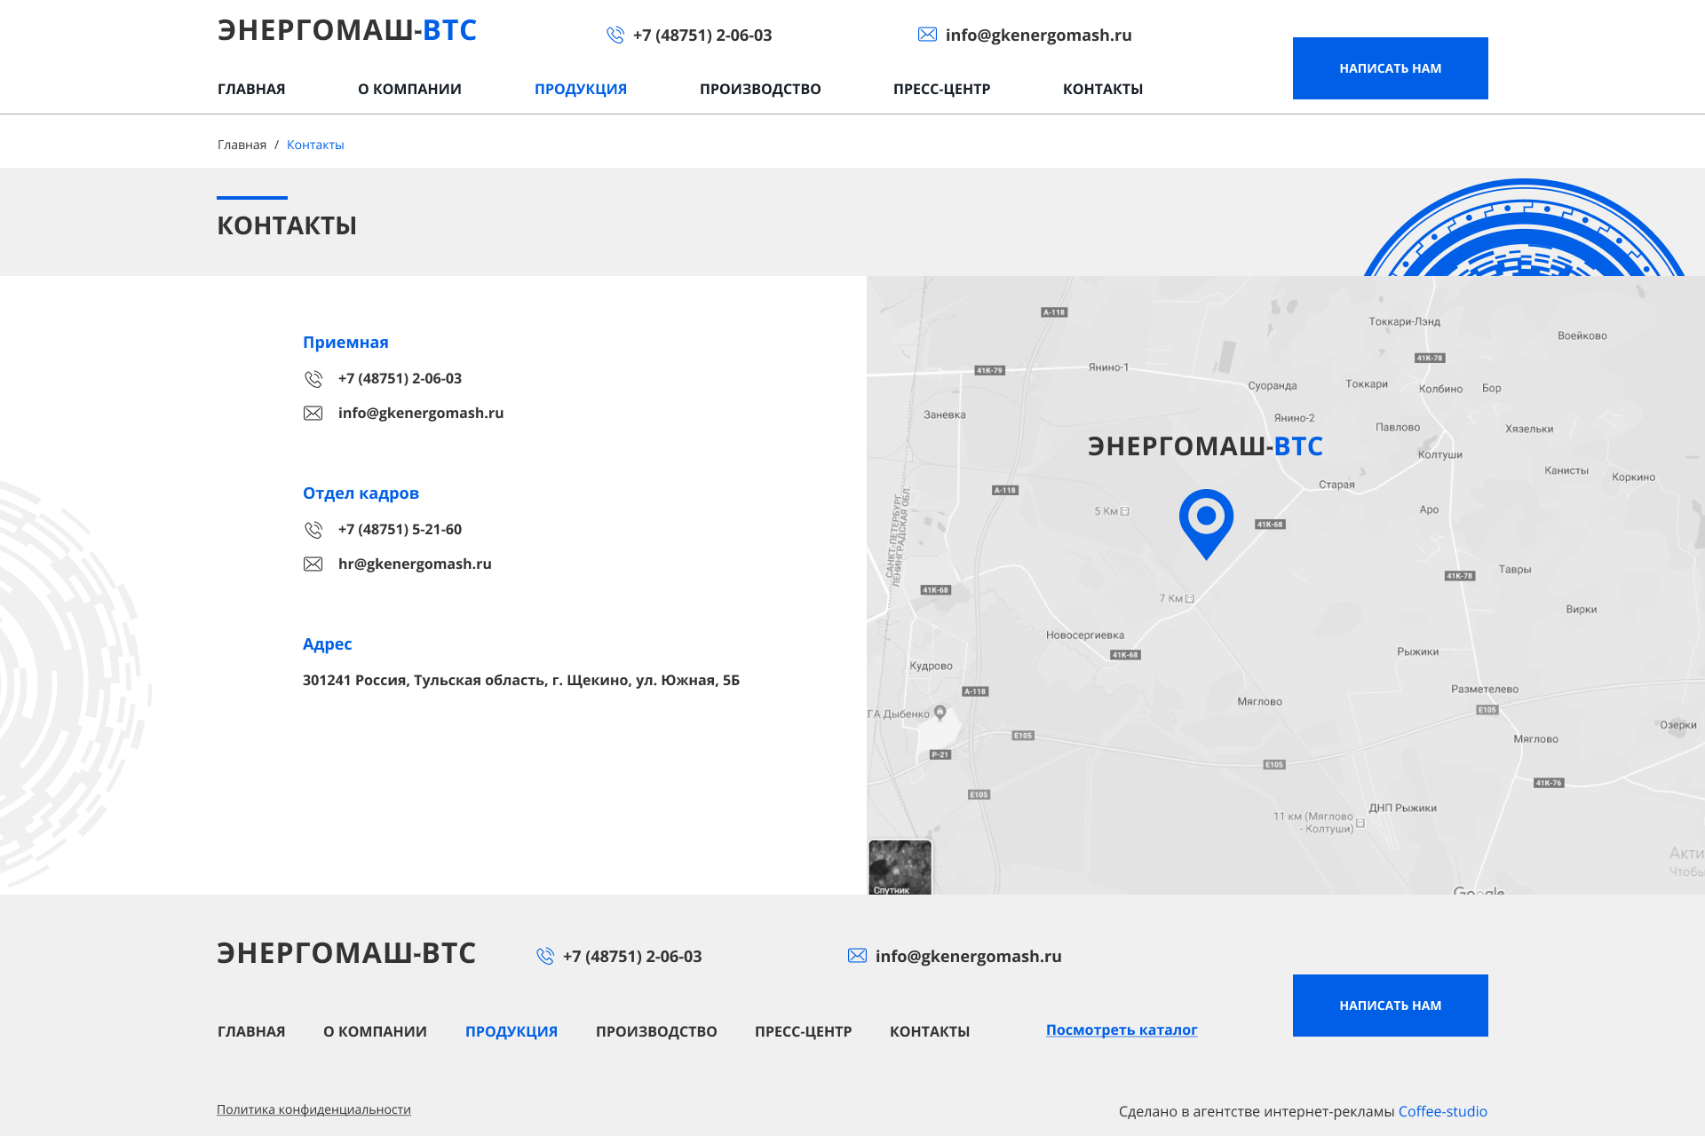The width and height of the screenshot is (1705, 1136).
Task: Click the footer НАПИСАТЬ НАМ button
Action: (x=1391, y=1006)
